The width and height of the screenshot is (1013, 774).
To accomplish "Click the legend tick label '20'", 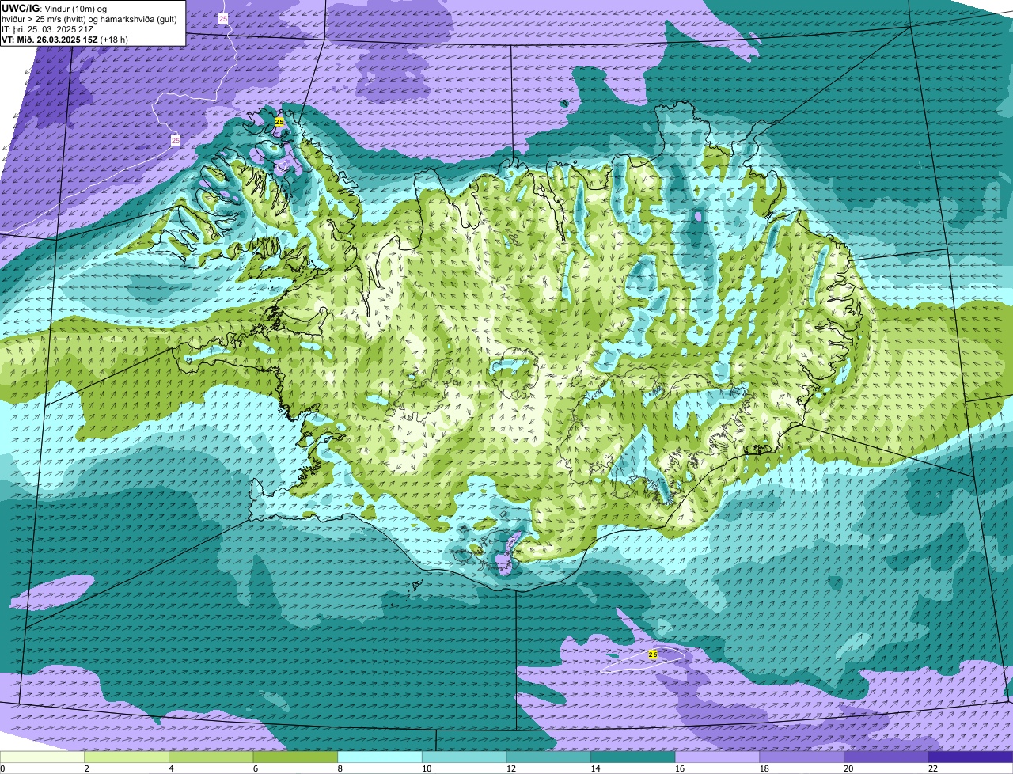I will coord(848,768).
